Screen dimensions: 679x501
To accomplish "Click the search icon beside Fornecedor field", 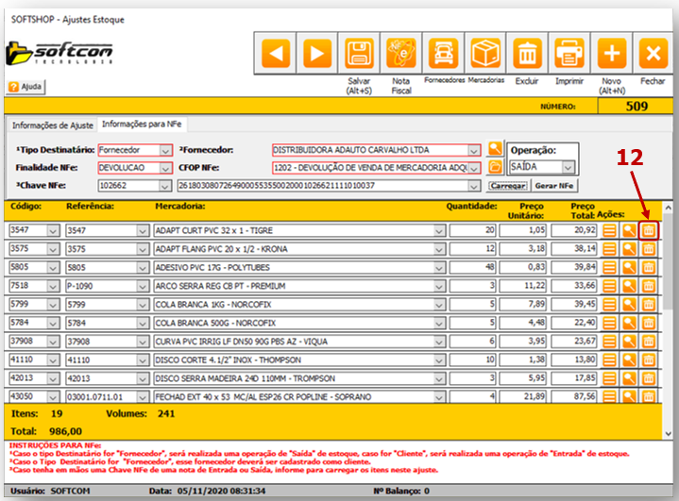I will [x=496, y=150].
